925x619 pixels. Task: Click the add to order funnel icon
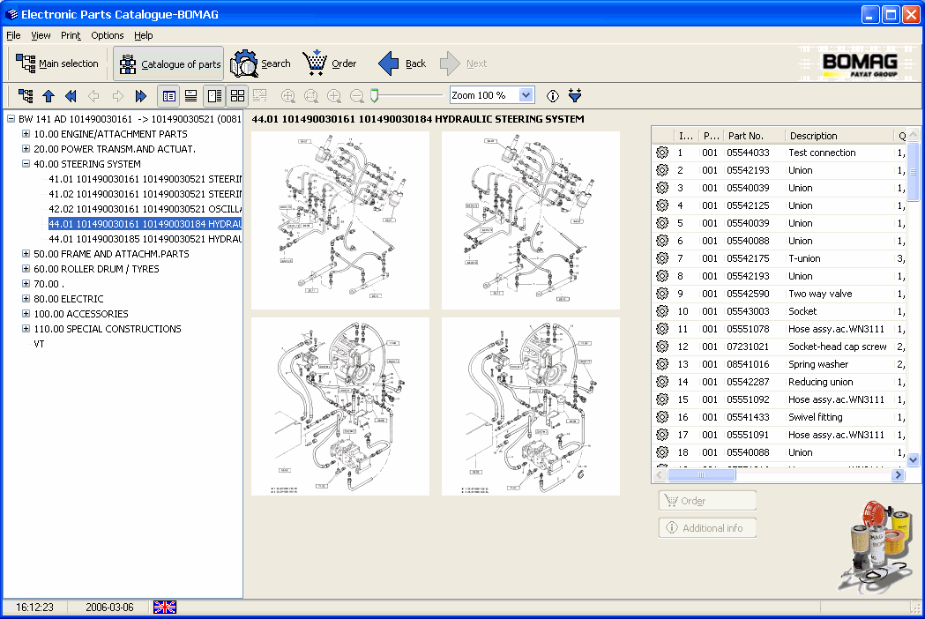tap(575, 95)
